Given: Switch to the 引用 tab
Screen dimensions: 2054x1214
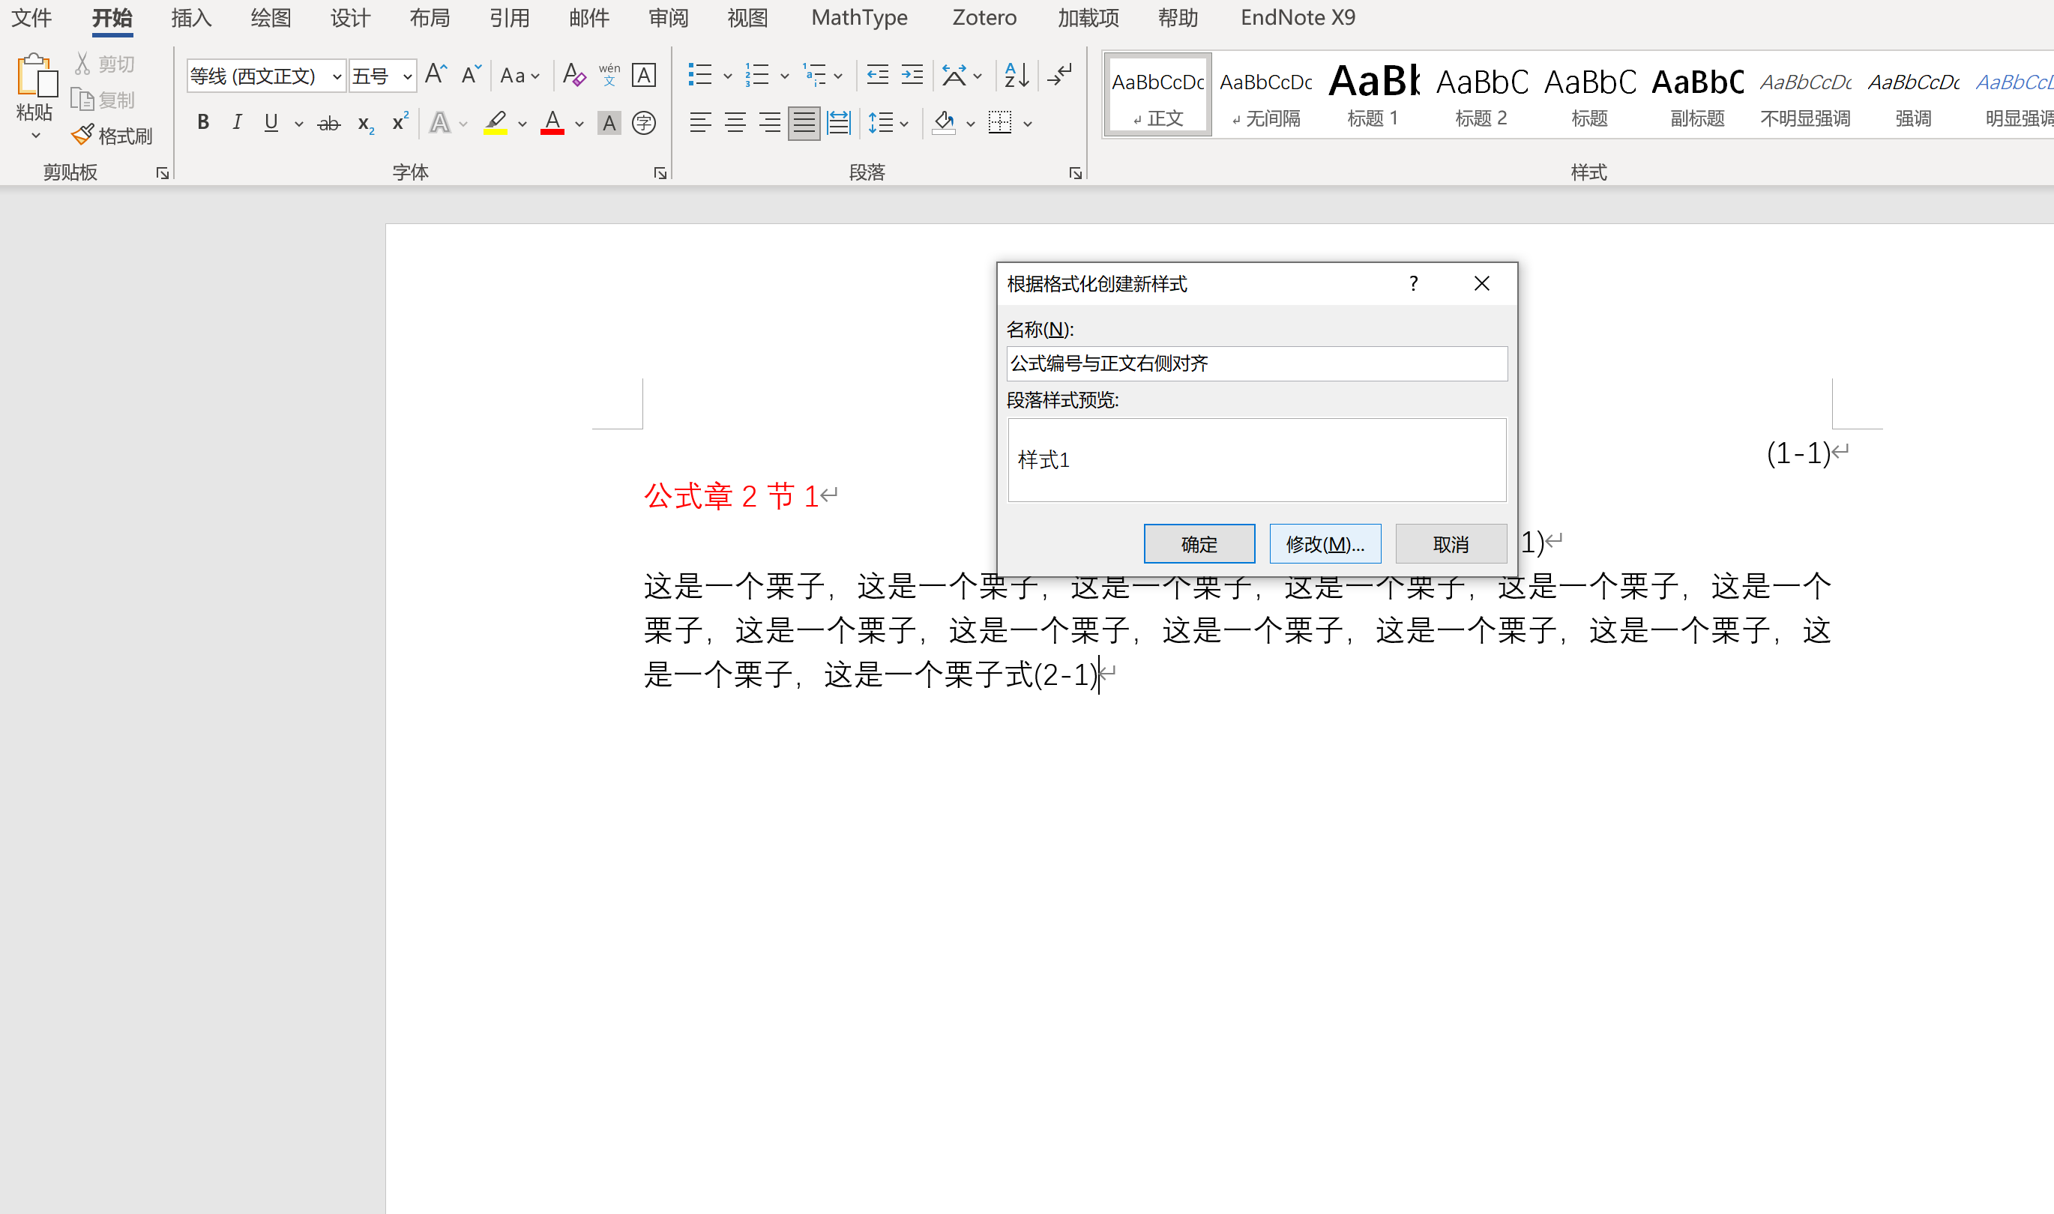Looking at the screenshot, I should click(x=509, y=17).
